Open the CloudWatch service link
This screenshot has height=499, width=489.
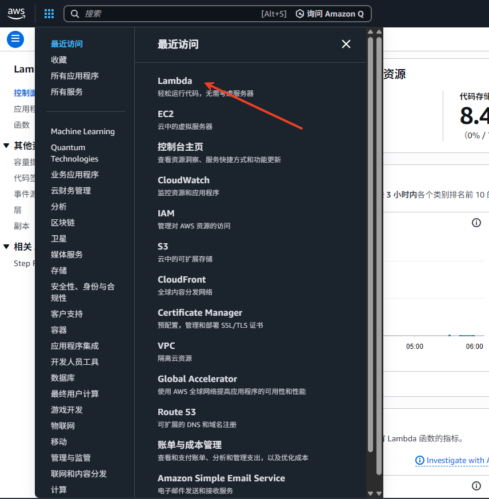point(183,180)
